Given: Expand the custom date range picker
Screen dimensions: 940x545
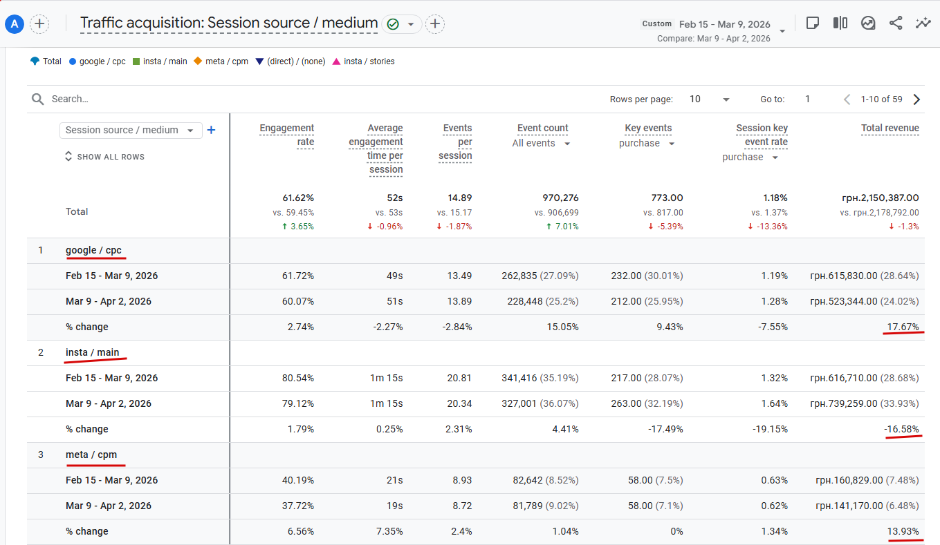Looking at the screenshot, I should (x=782, y=30).
